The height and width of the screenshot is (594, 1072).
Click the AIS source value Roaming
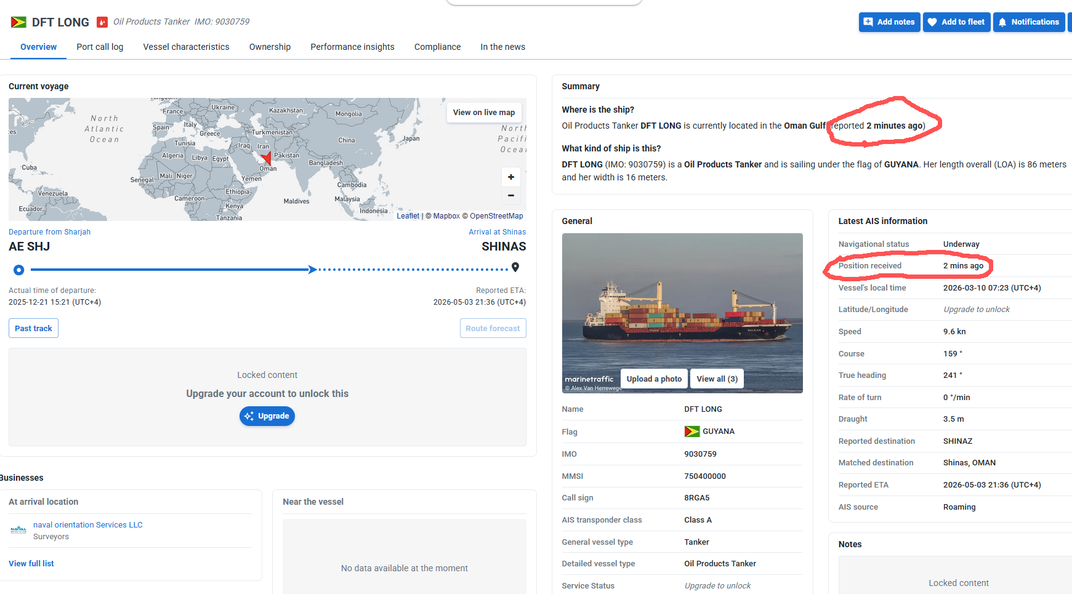(x=959, y=507)
